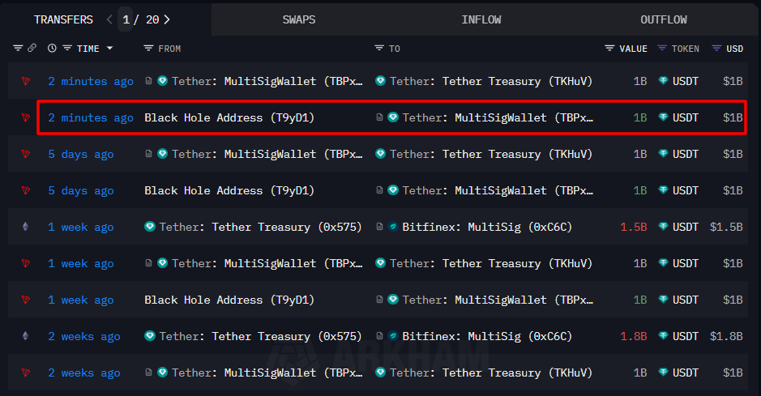Click the $1.8B USD amount
Image resolution: width=761 pixels, height=396 pixels.
tap(726, 336)
